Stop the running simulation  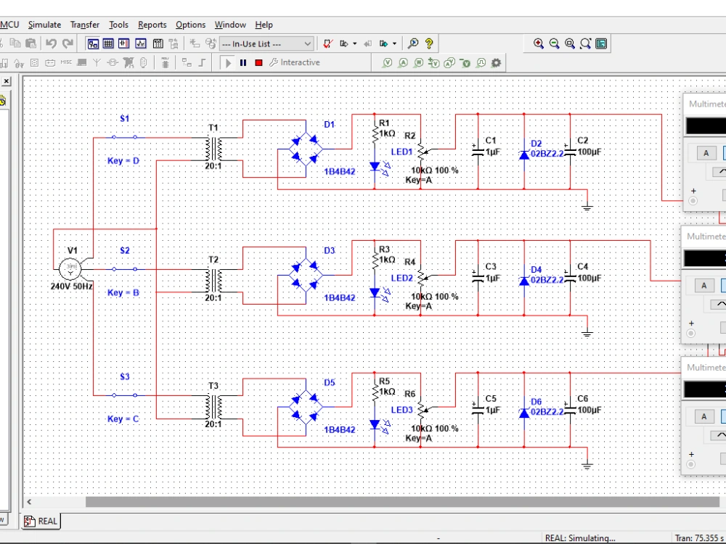258,62
